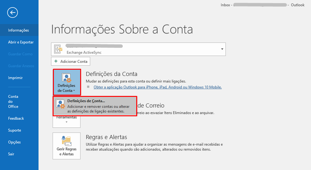Click the Regras e Alertas heading

[106, 137]
